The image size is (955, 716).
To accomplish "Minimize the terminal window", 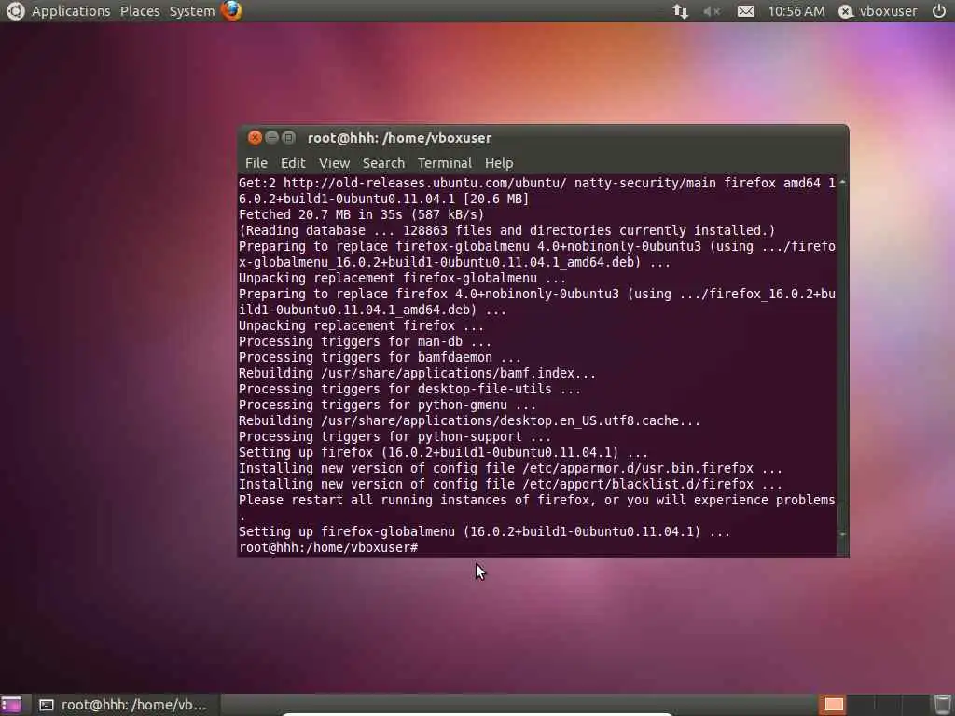I will pos(271,138).
